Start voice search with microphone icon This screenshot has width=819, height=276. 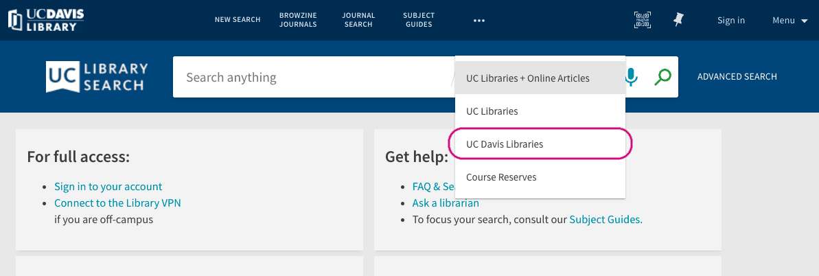pos(632,77)
